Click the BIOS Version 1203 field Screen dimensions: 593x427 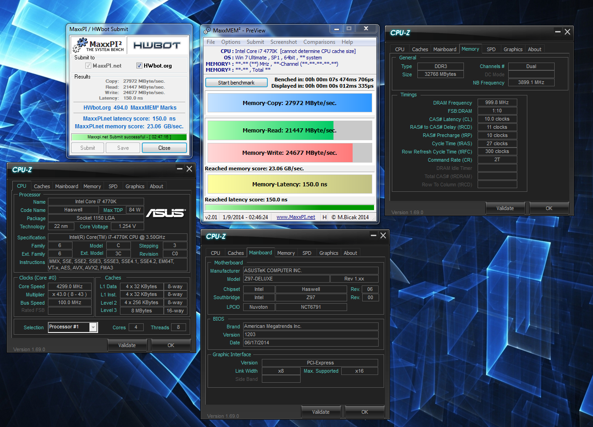(311, 334)
